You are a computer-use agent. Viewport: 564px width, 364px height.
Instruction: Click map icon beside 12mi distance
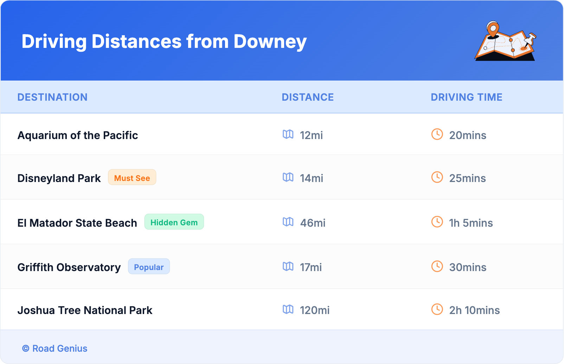(288, 134)
